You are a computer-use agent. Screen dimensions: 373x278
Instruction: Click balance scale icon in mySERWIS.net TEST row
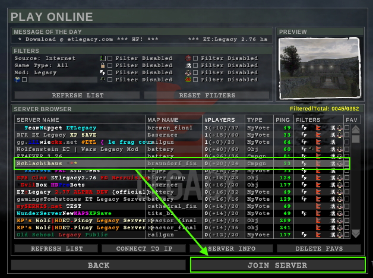(340, 206)
